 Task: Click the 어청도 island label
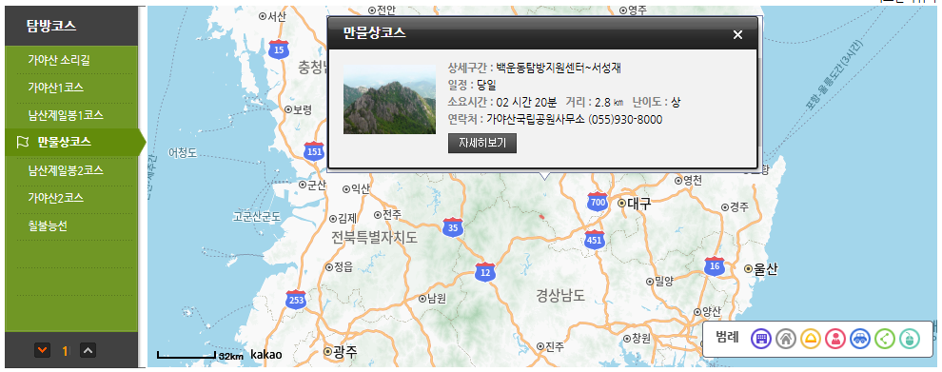[x=184, y=152]
